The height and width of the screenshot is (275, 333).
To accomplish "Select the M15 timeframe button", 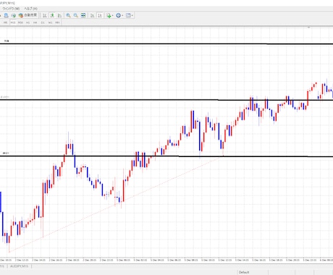I will [13, 22].
